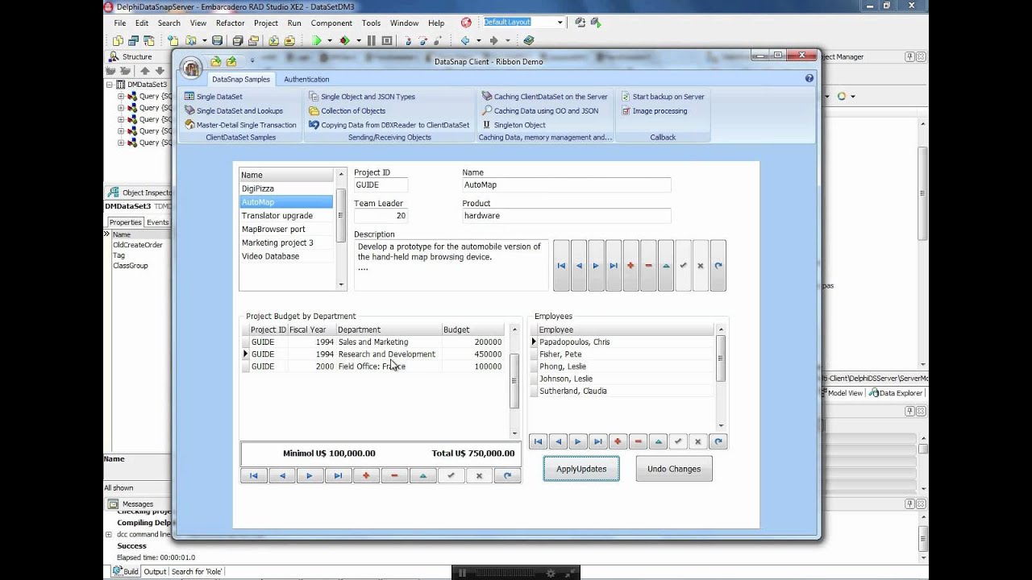The height and width of the screenshot is (580, 1032).
Task: Click the Project ID input field
Action: 381,185
